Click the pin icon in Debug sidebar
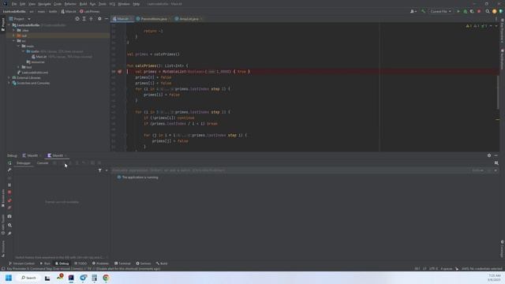The width and height of the screenshot is (505, 284). pos(9,234)
